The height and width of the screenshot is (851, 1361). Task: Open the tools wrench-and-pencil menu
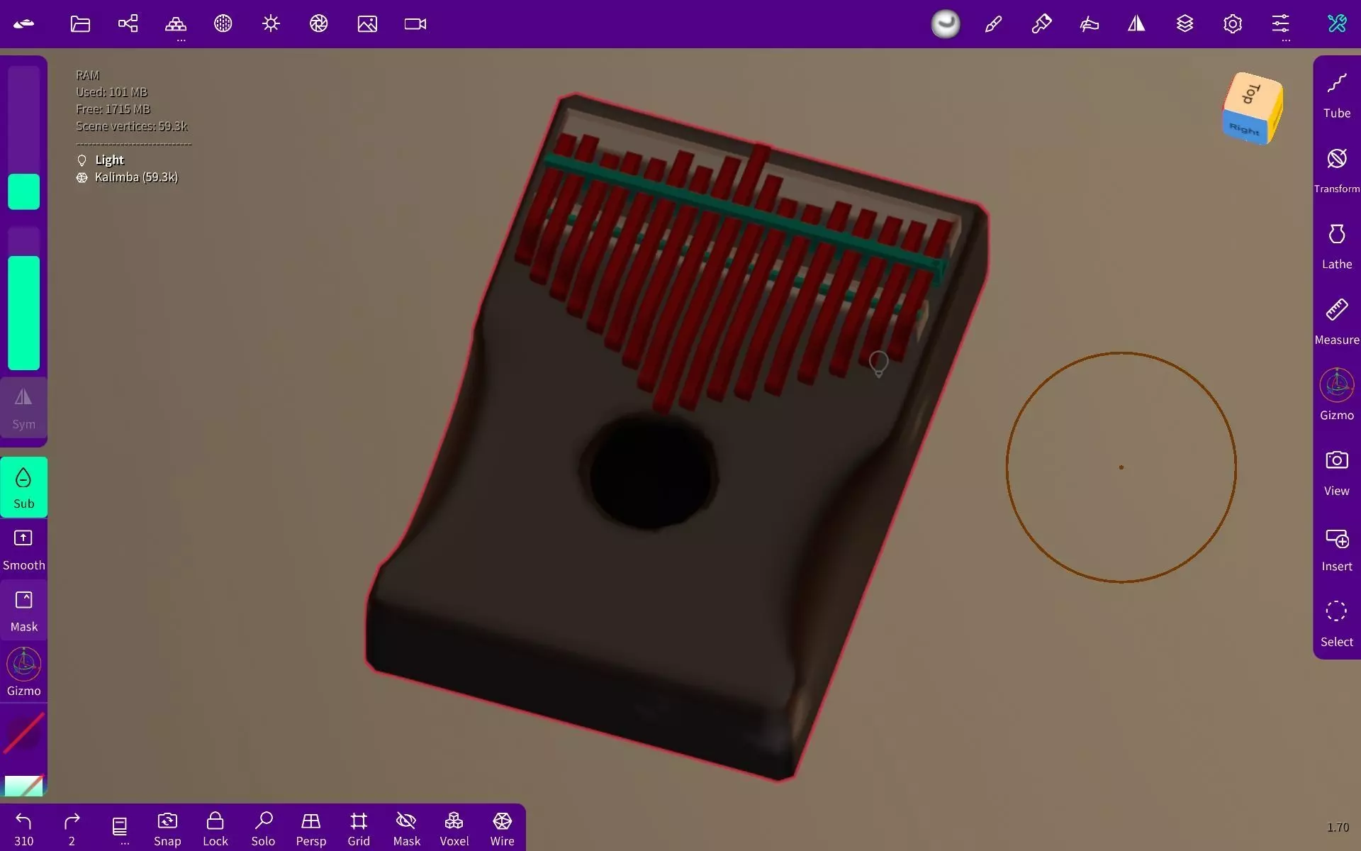(1337, 24)
